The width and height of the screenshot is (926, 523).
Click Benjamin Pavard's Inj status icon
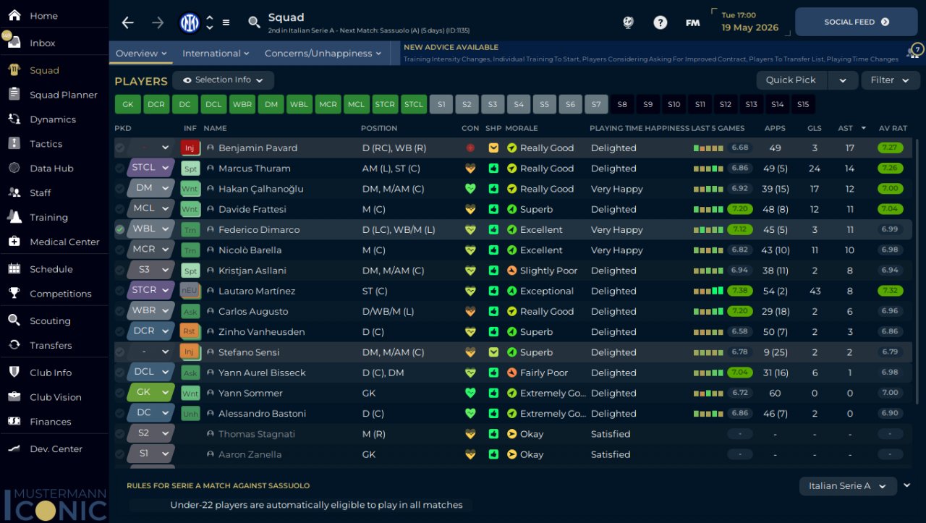190,148
